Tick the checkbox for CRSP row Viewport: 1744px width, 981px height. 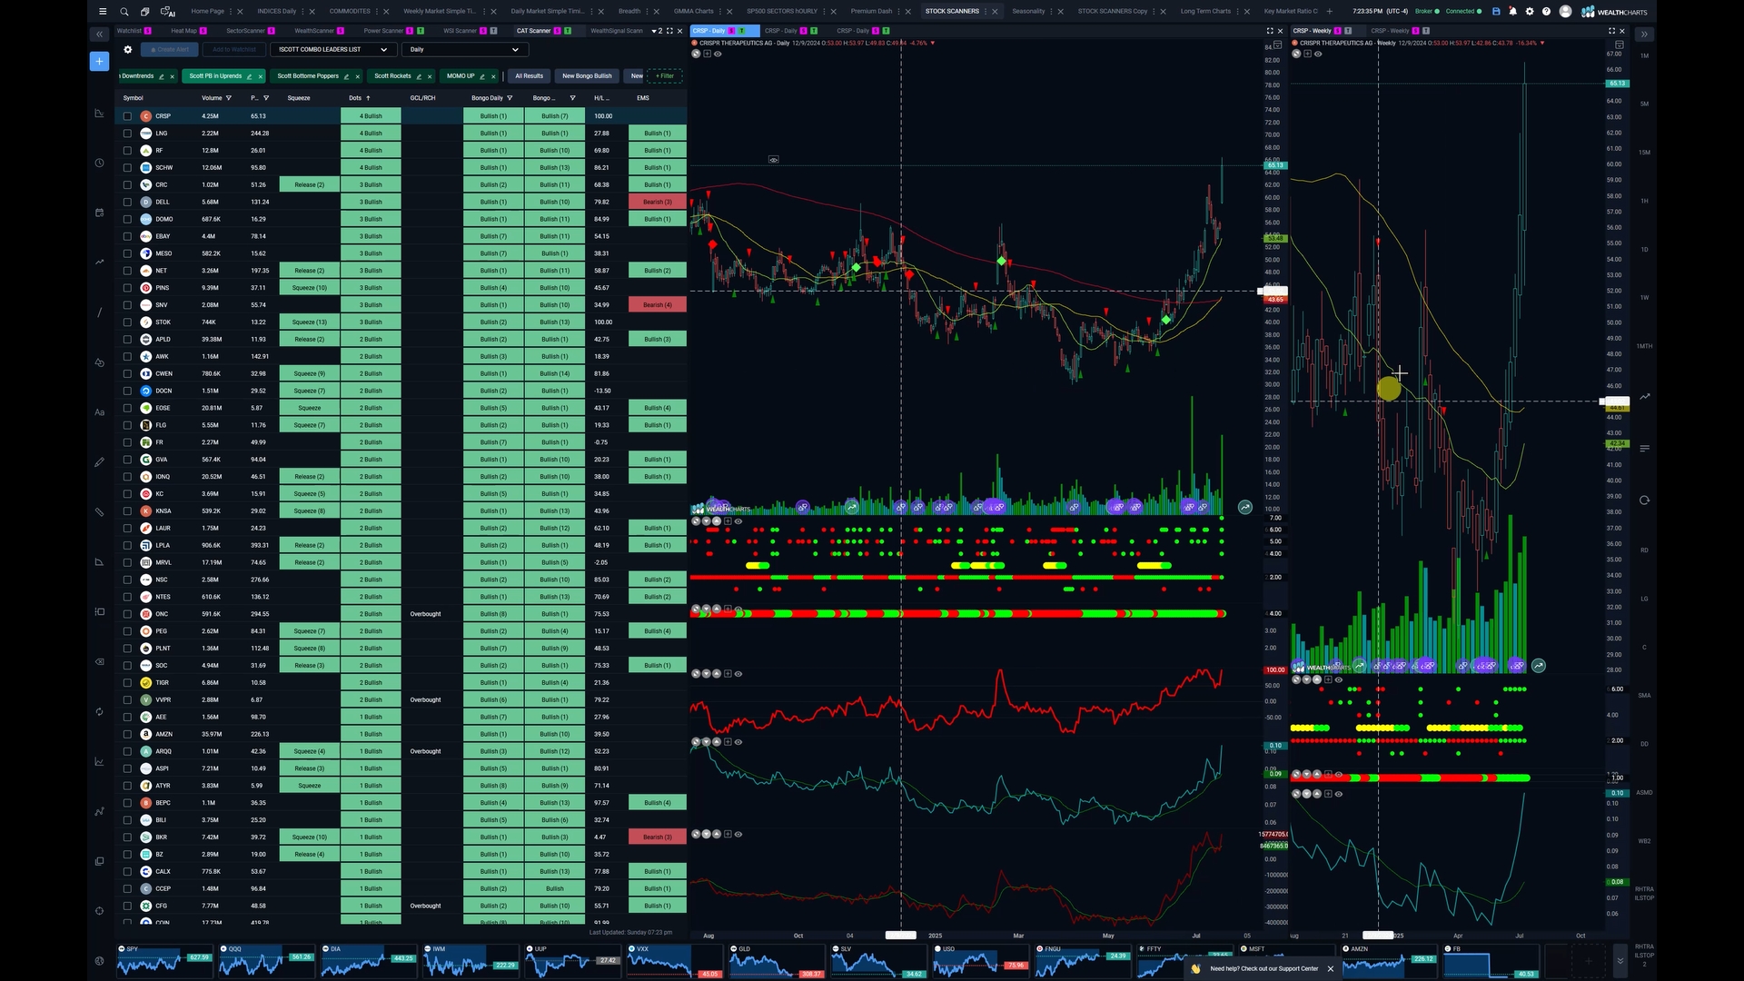[127, 116]
